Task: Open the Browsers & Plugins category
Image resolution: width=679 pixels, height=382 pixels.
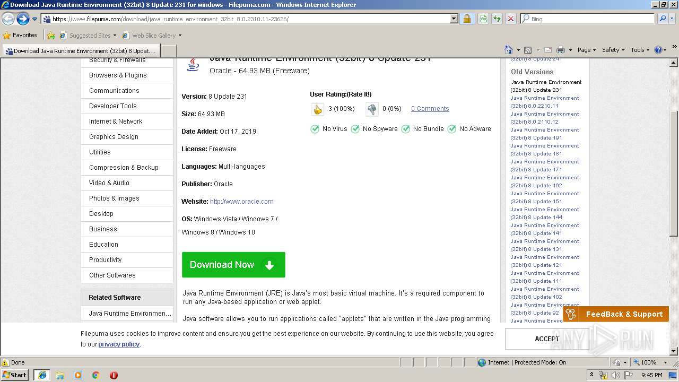Action: click(x=118, y=75)
